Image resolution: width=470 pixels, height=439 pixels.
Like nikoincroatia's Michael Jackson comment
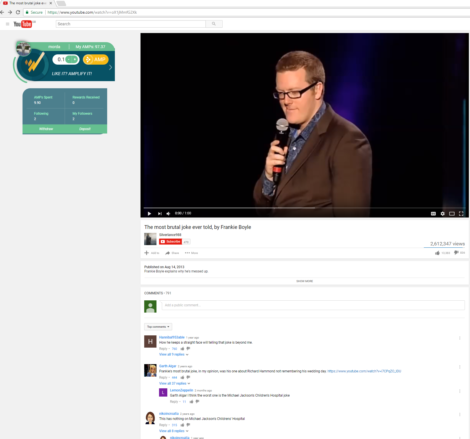tap(182, 425)
